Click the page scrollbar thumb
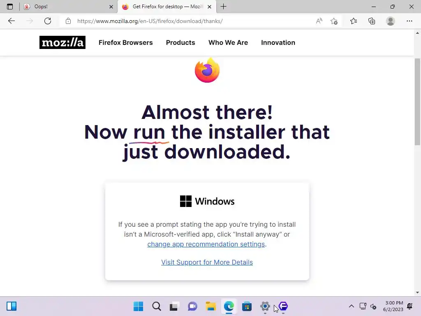421x316 pixels. click(x=418, y=102)
